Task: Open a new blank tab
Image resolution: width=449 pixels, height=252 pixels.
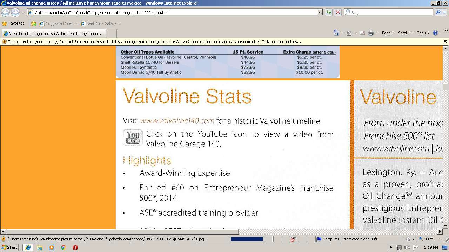Action: pos(112,34)
